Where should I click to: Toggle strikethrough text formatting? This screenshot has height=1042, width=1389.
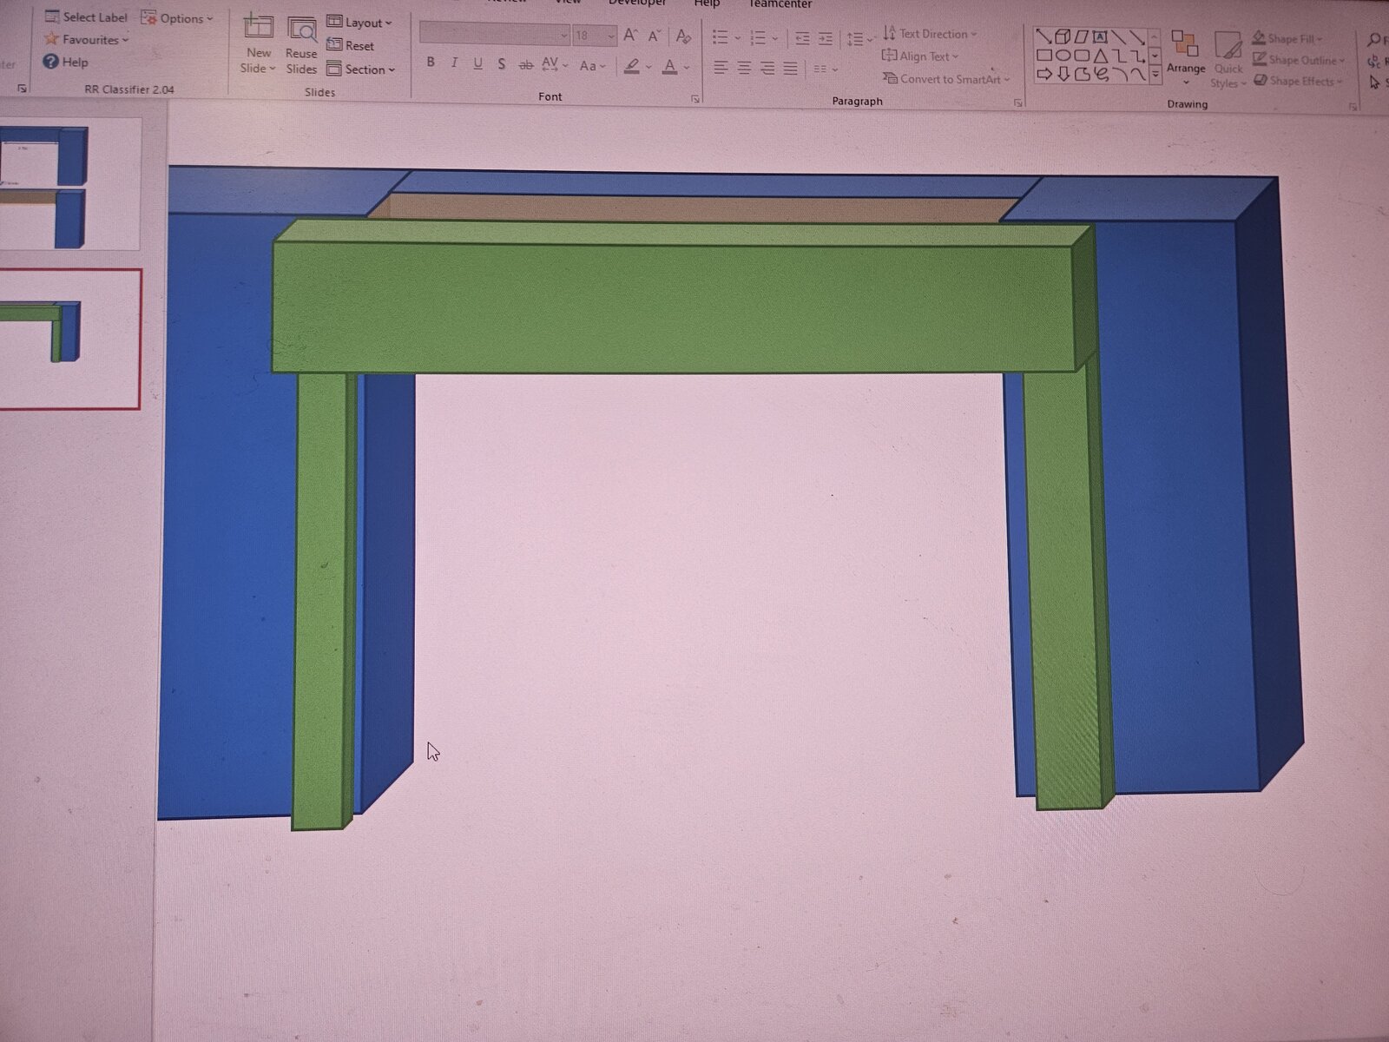pyautogui.click(x=525, y=65)
